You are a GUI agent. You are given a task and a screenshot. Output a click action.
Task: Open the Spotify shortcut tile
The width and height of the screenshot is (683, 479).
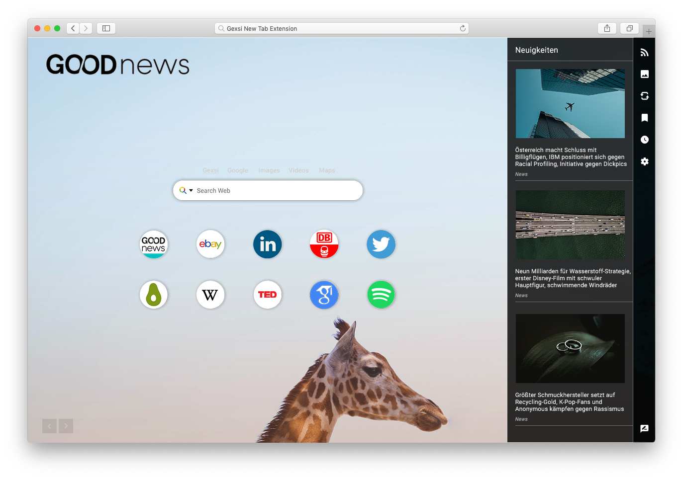pyautogui.click(x=381, y=295)
